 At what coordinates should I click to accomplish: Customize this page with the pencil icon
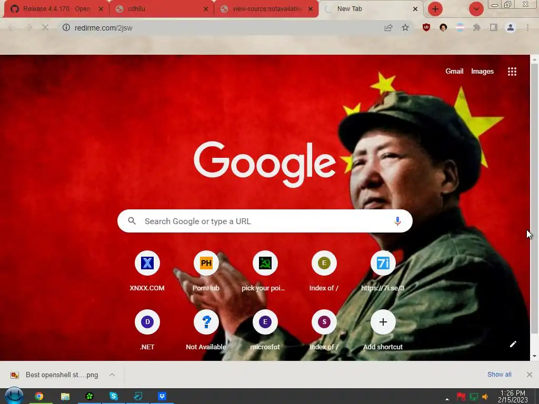pyautogui.click(x=513, y=344)
